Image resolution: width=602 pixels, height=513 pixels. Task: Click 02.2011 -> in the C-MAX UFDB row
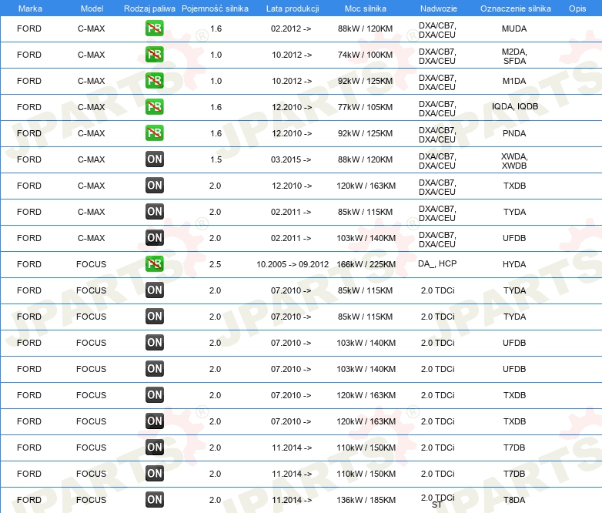point(291,238)
